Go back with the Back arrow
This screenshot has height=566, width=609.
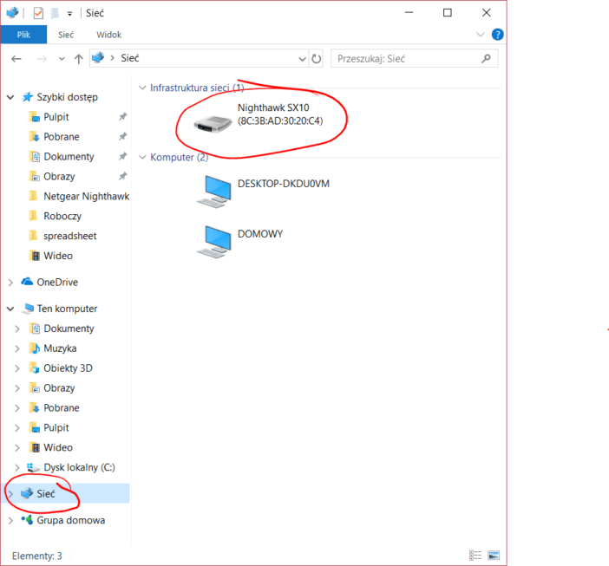coord(16,59)
